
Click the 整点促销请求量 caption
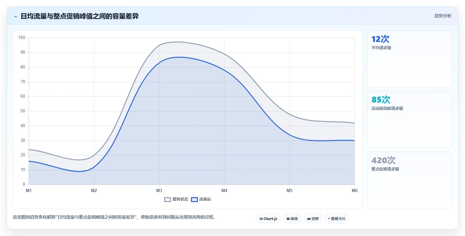385,169
